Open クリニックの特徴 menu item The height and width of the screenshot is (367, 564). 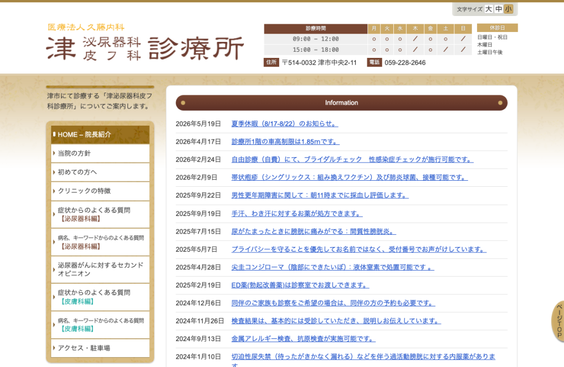pyautogui.click(x=100, y=191)
